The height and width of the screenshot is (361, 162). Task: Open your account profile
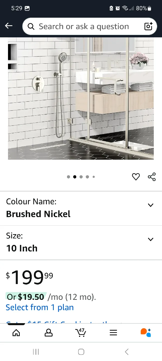(48, 333)
